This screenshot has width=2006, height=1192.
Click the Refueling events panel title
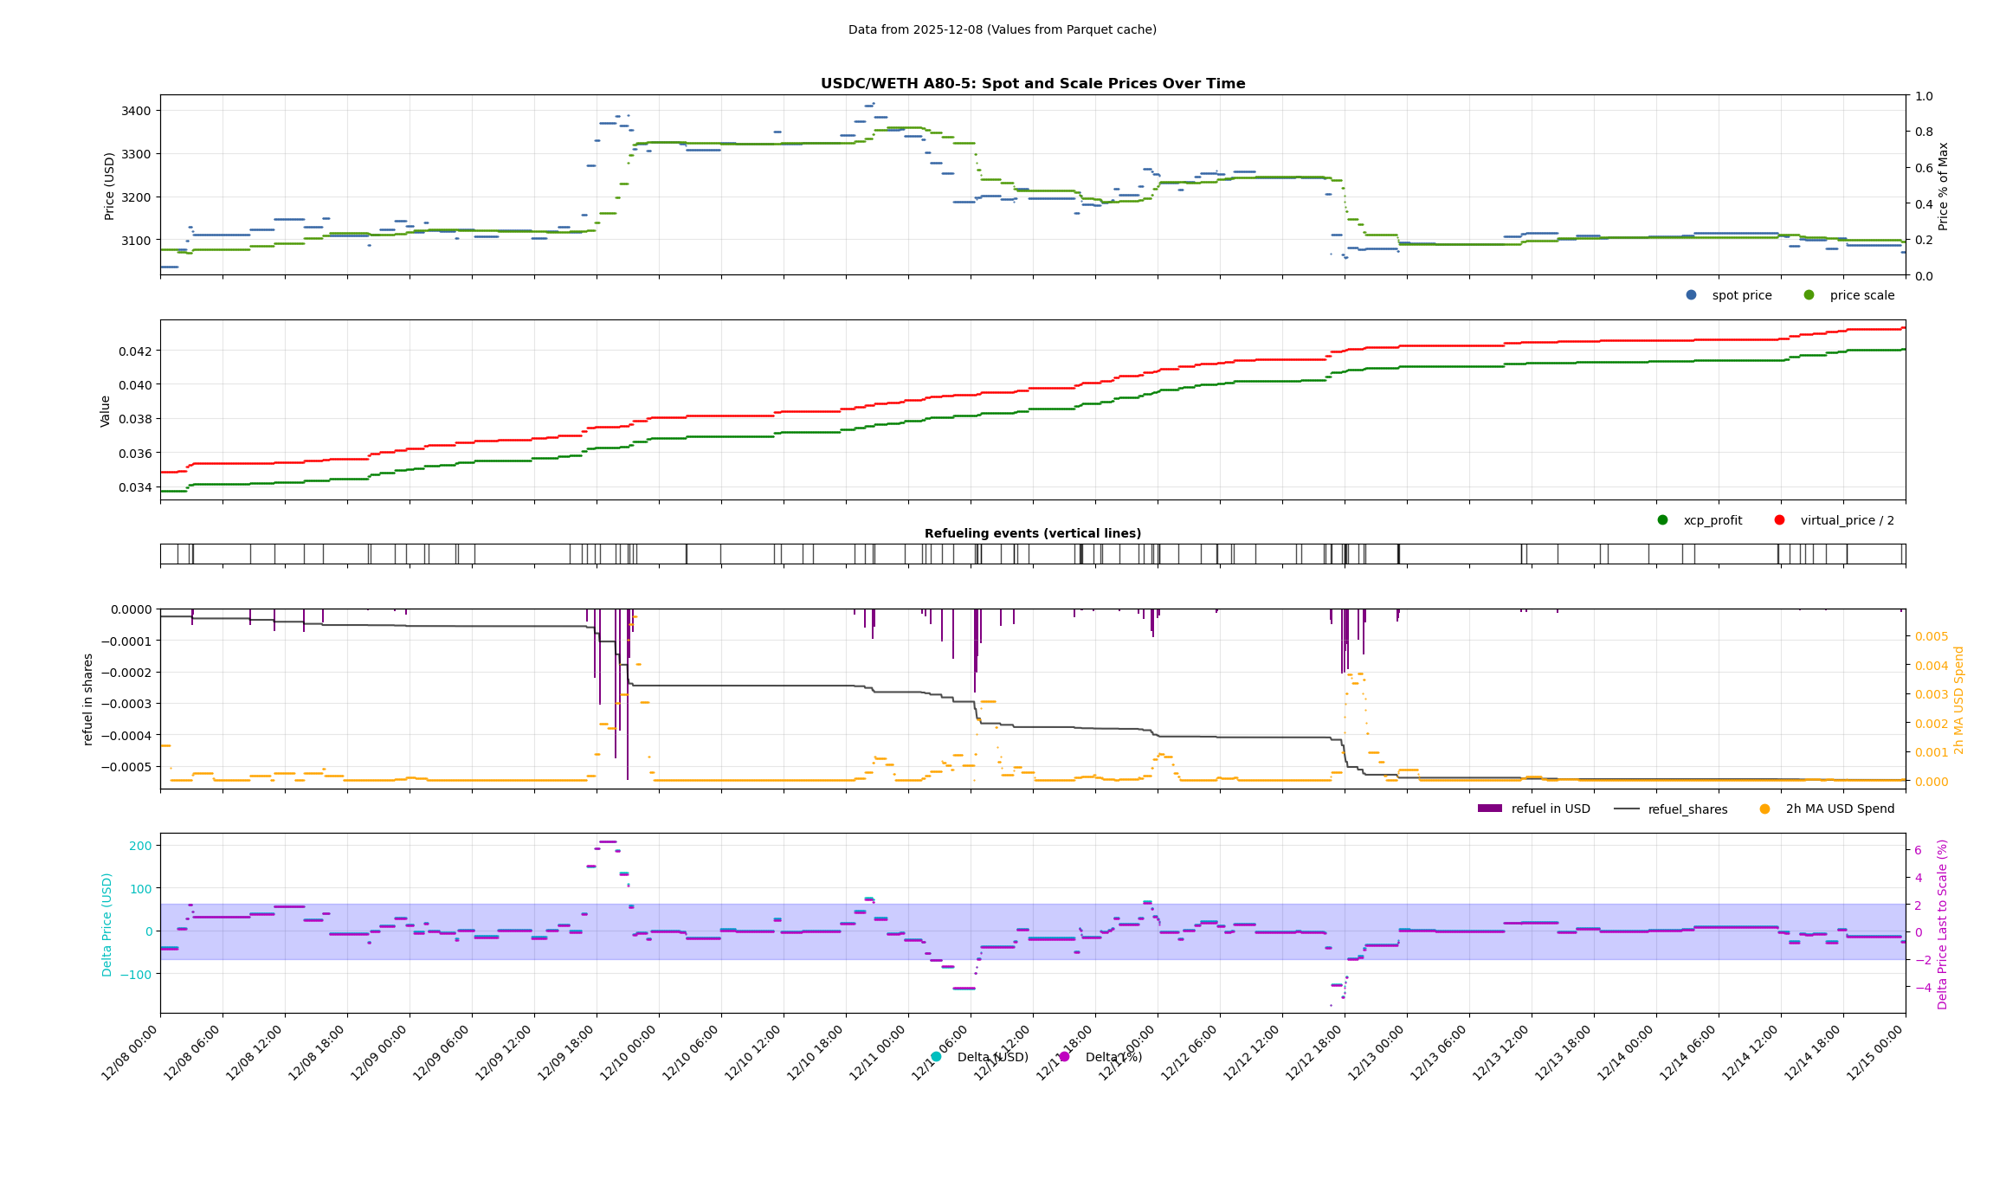[x=1032, y=533]
